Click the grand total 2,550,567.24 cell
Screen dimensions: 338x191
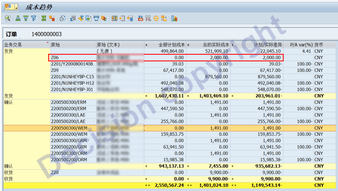(x=169, y=185)
